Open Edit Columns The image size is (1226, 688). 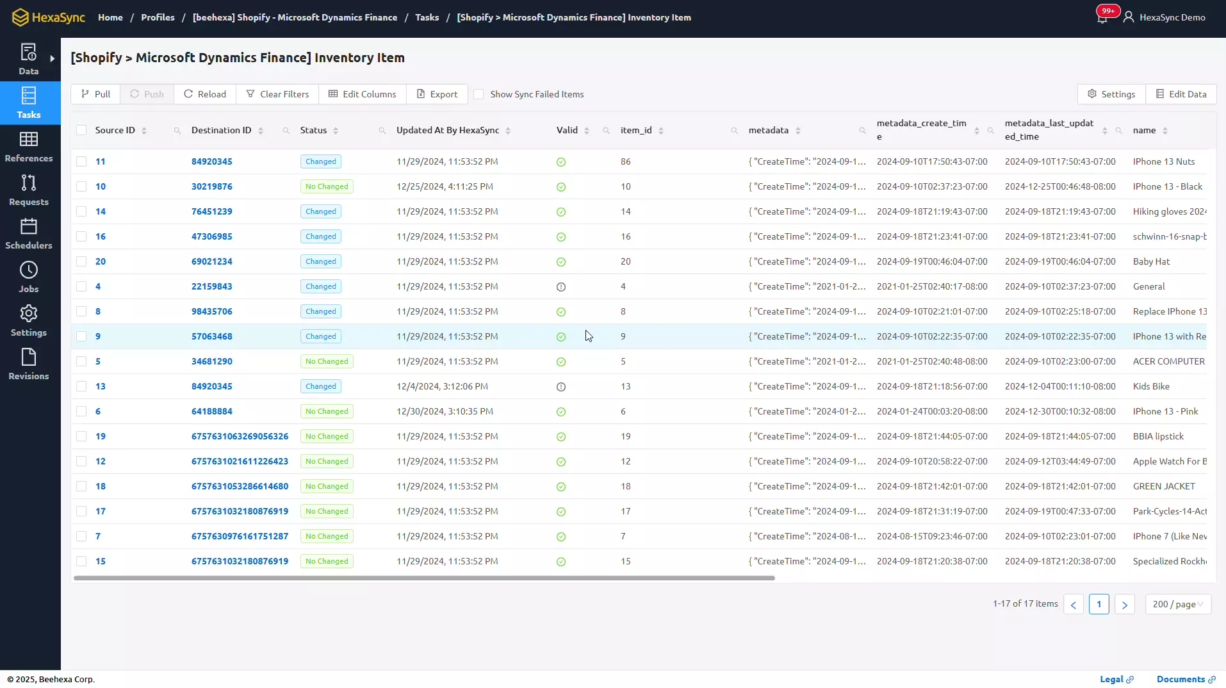pyautogui.click(x=363, y=94)
